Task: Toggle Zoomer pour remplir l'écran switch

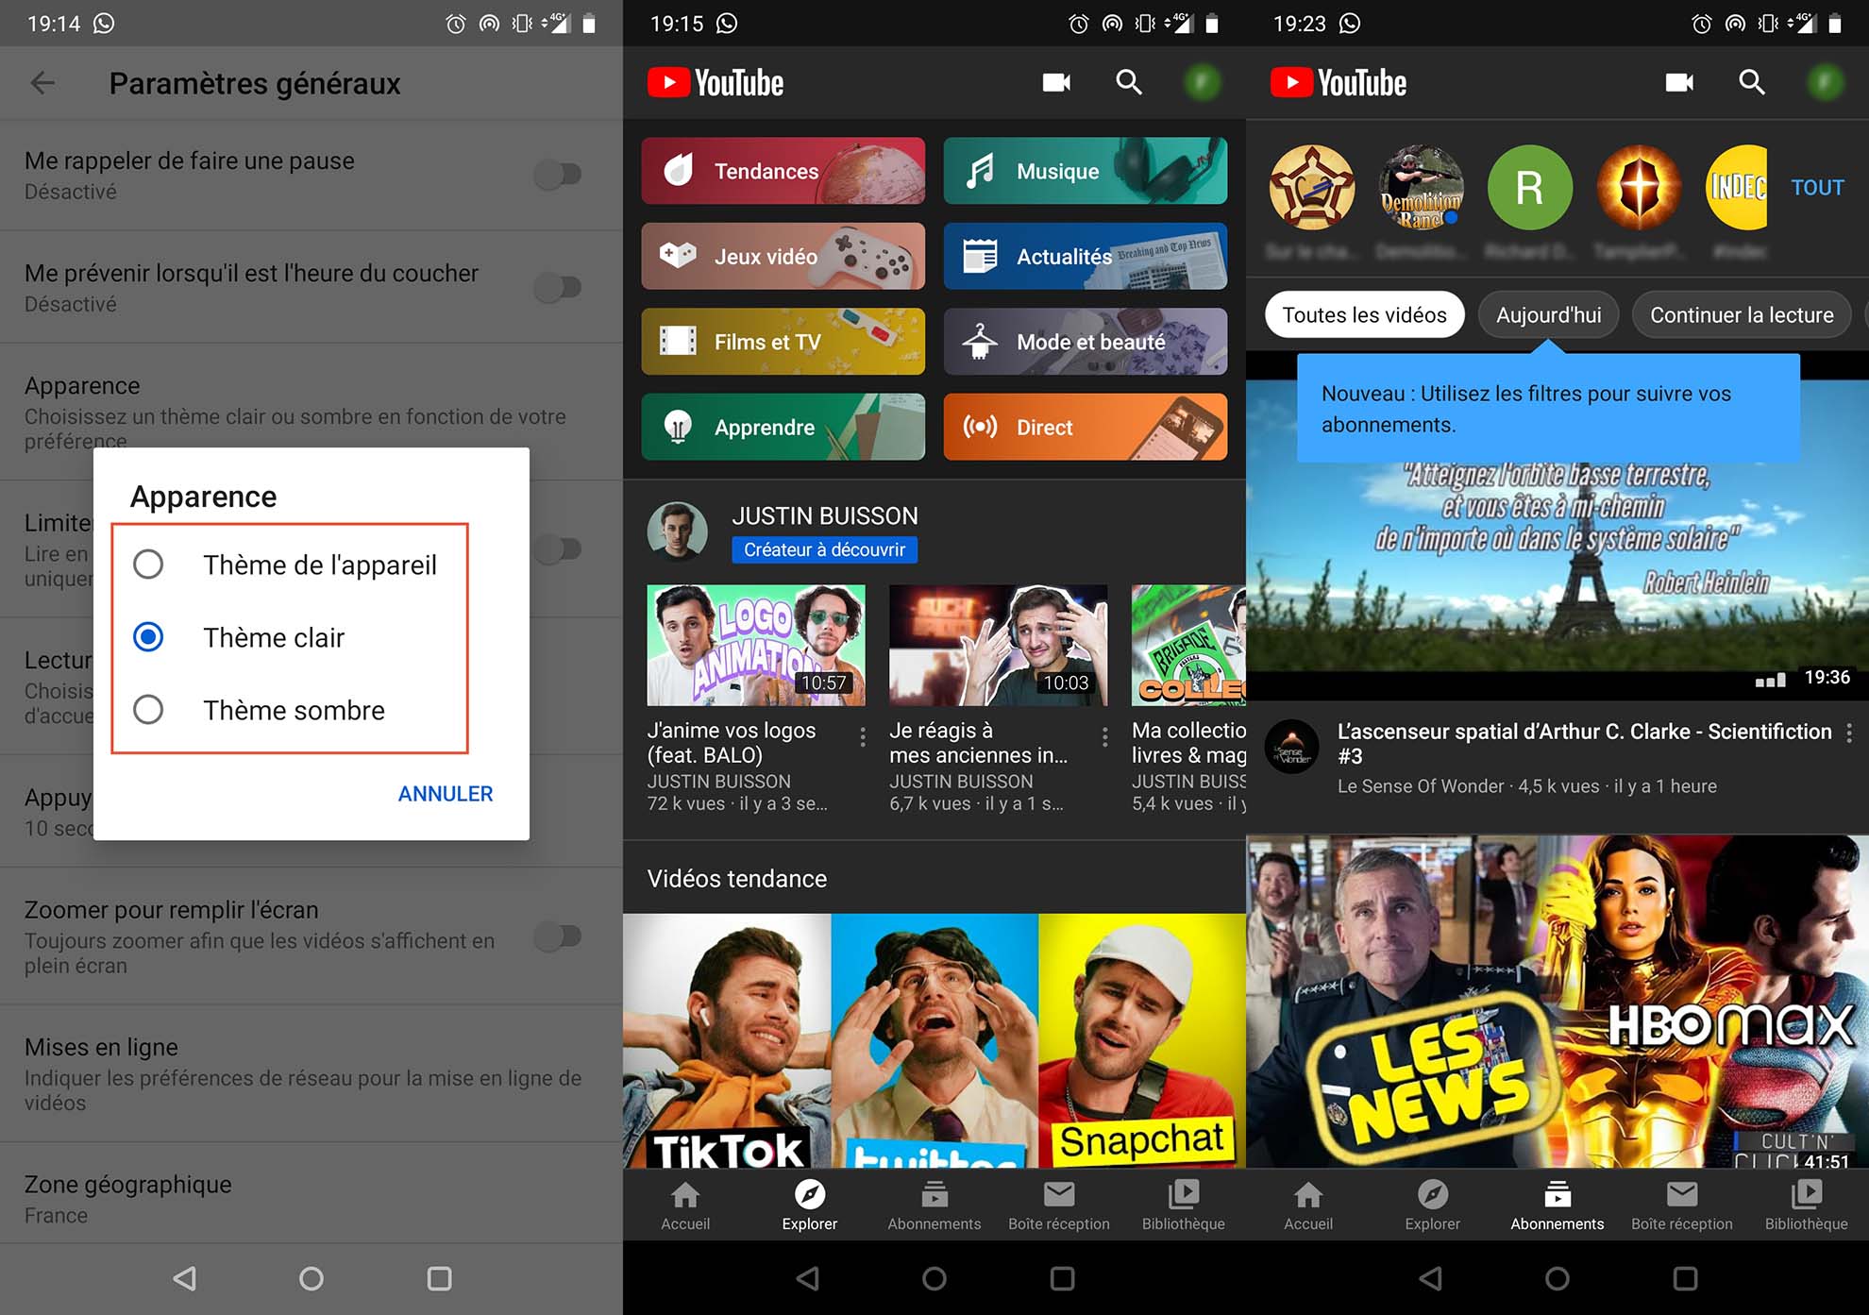Action: click(557, 936)
